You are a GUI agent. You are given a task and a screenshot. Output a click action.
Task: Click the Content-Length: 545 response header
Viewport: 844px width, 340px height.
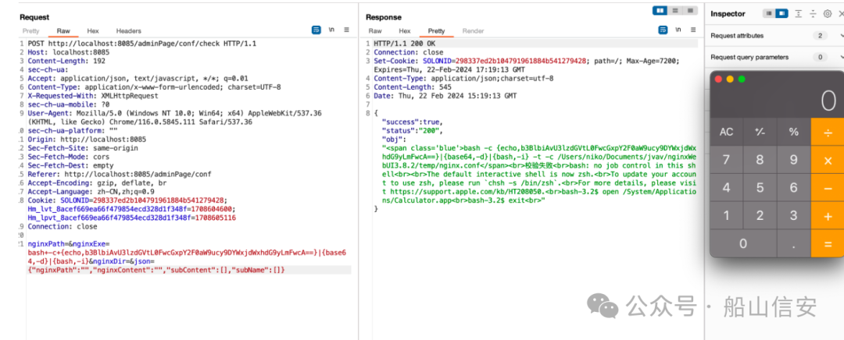413,87
